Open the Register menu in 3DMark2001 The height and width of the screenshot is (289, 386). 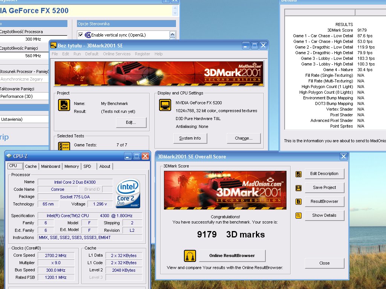142,54
